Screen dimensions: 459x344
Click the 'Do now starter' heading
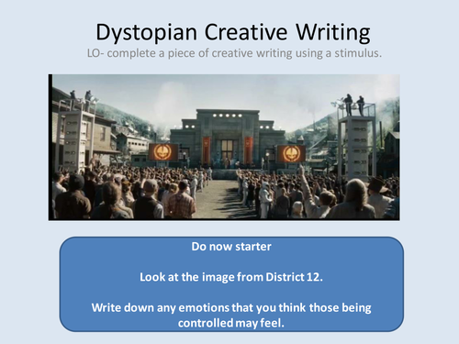231,247
